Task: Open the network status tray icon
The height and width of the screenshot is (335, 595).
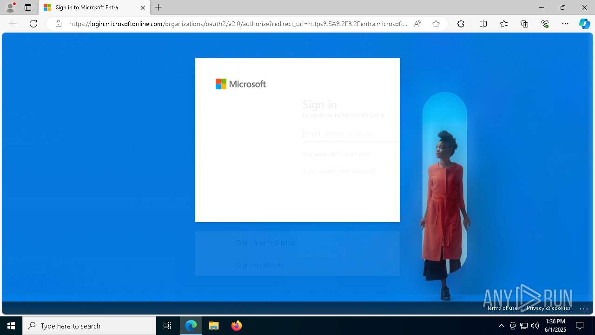Action: 524,326
